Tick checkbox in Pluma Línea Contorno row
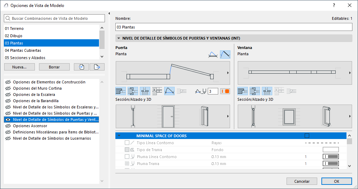The width and height of the screenshot is (358, 189). click(127, 157)
